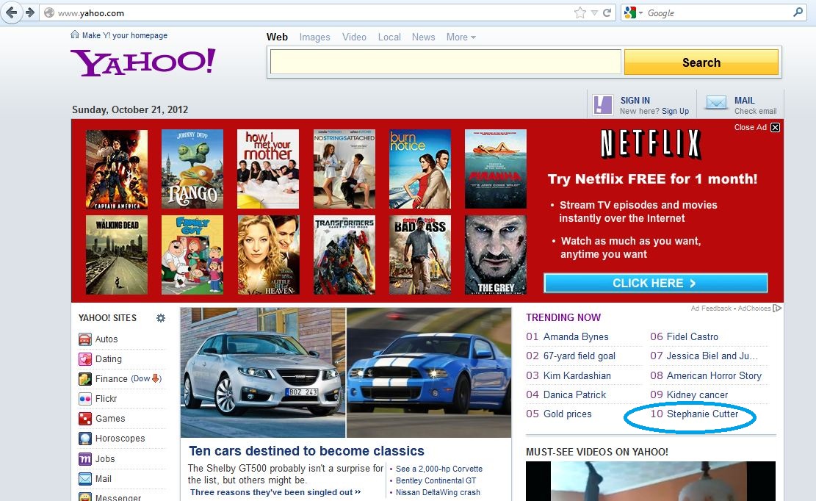Screen dimensions: 816x501
Task: Click the Captain America poster thumbnail
Action: (x=117, y=169)
